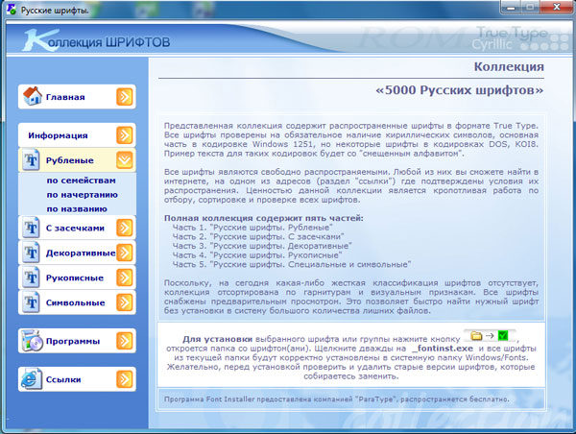Screen dimensions: 576x434
Task: Open the Информация section
Action: point(58,135)
